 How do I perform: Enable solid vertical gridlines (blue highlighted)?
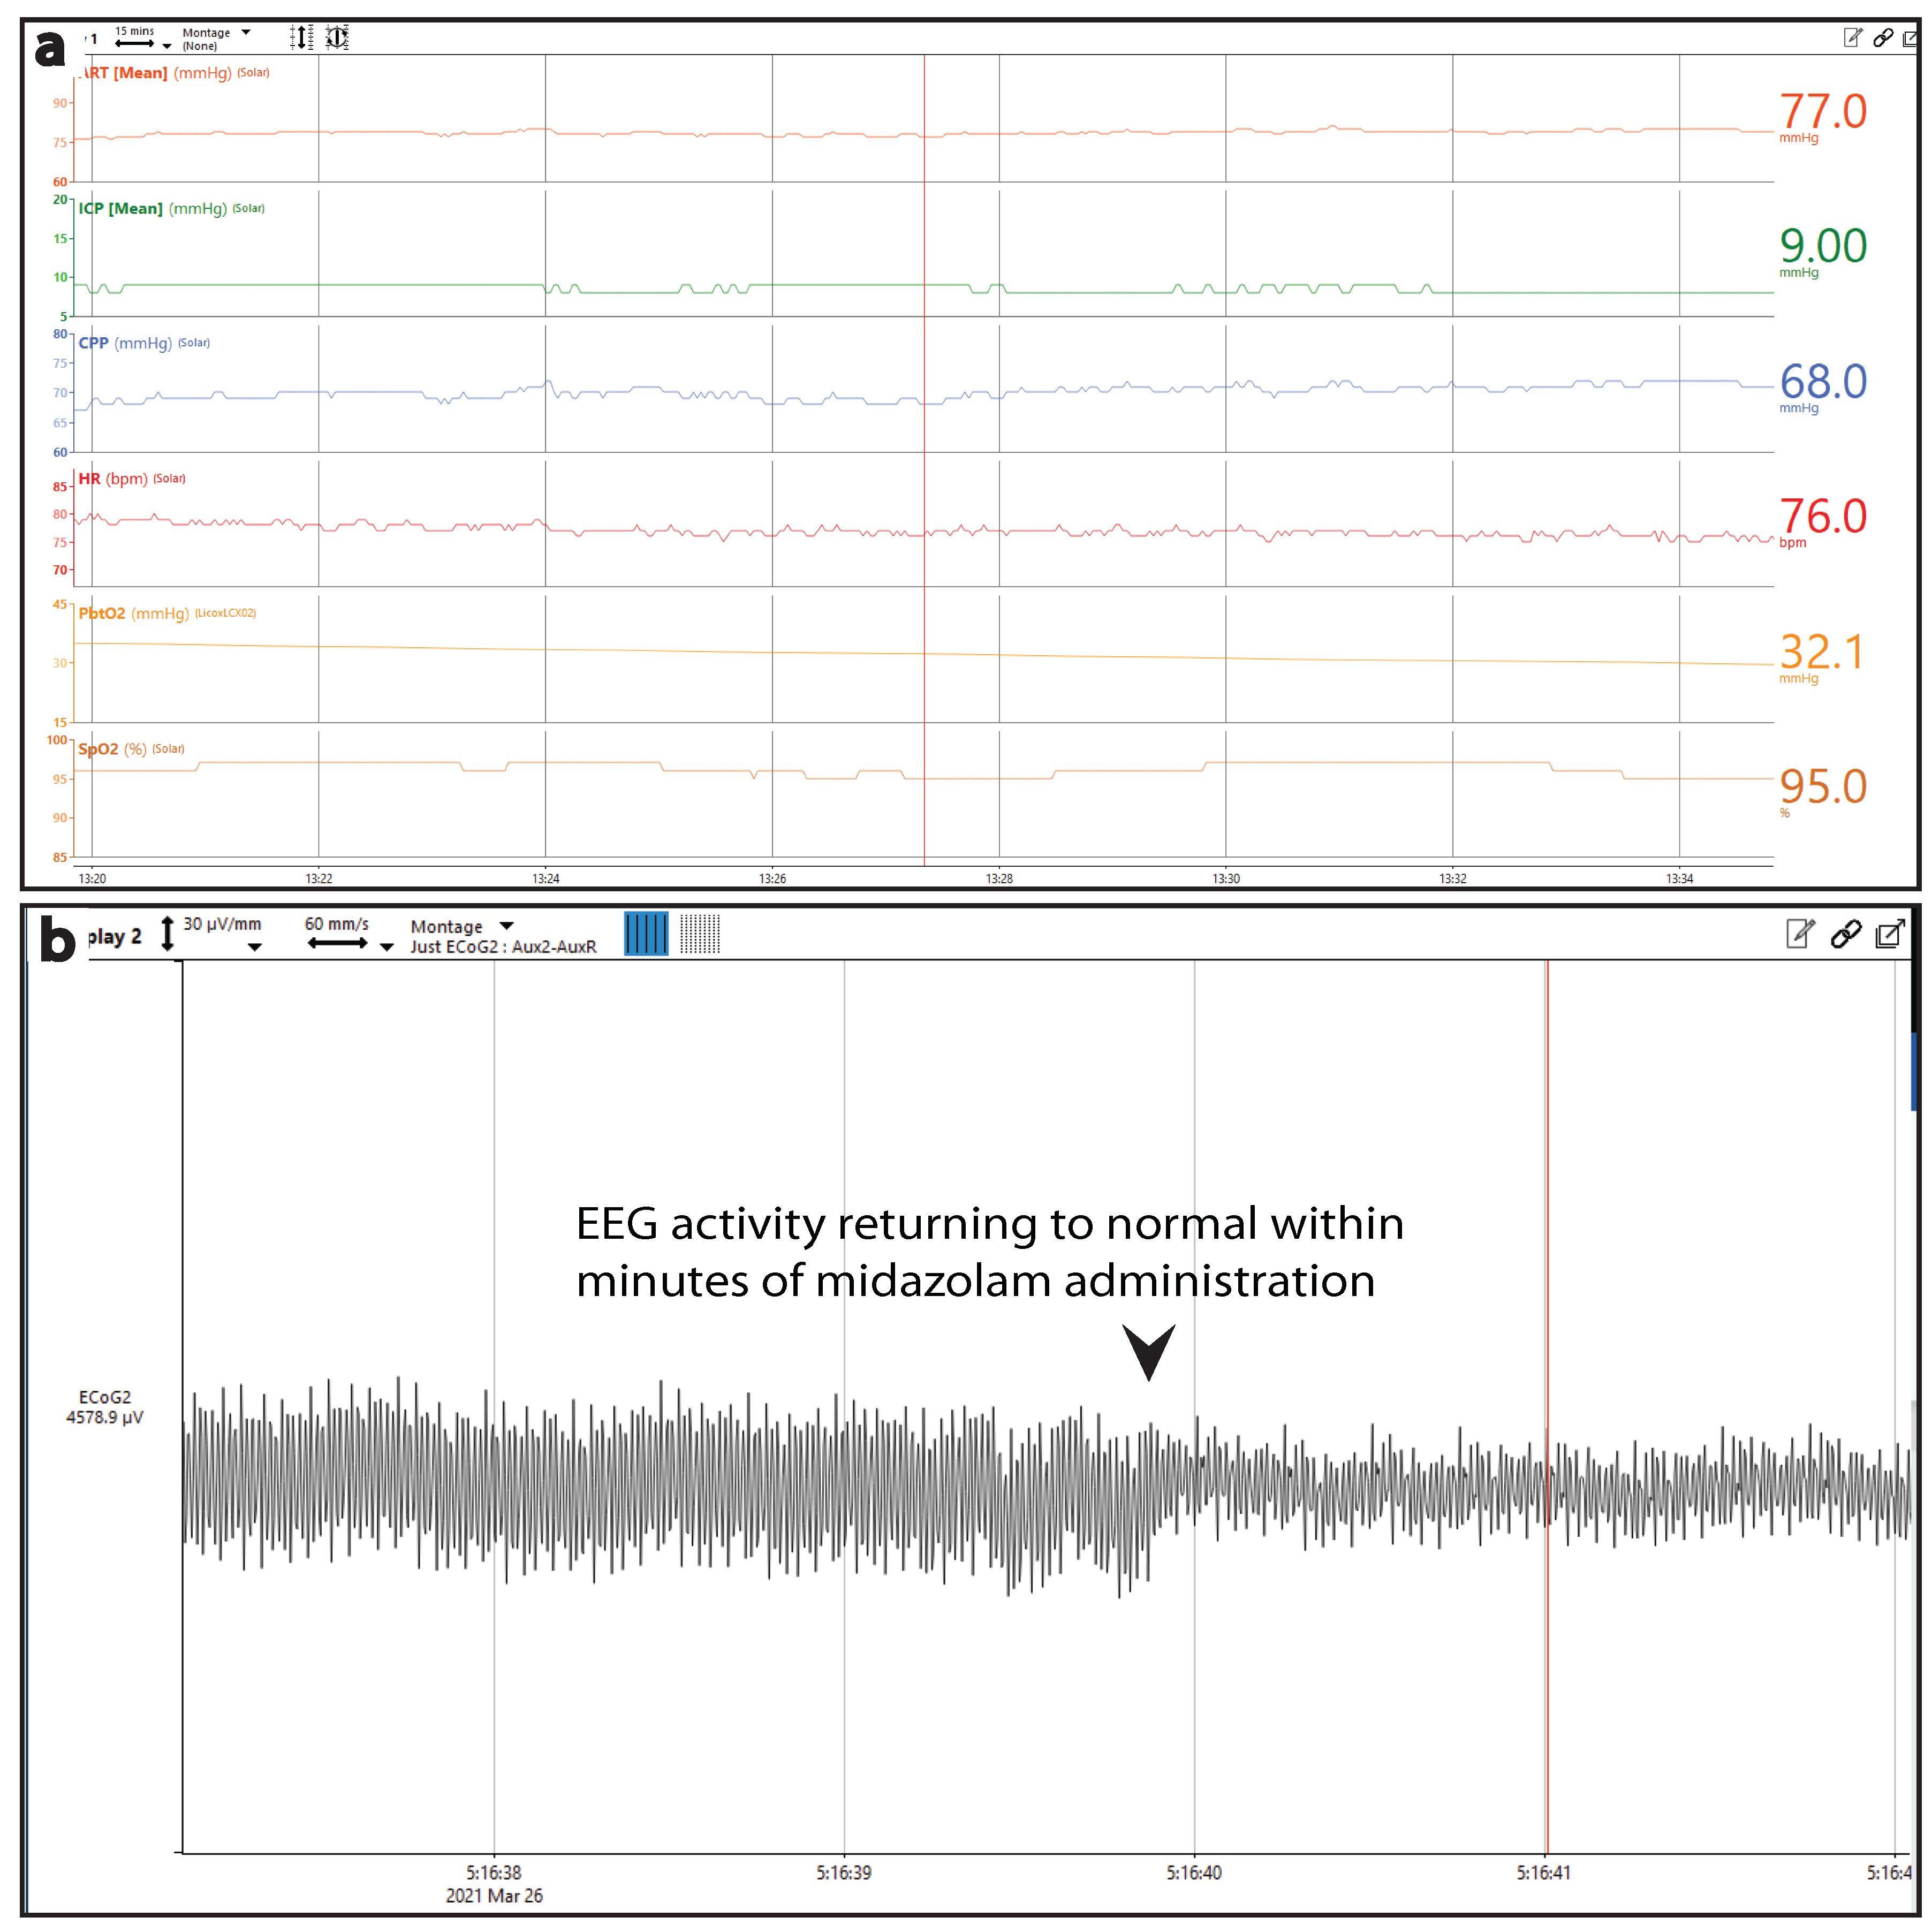646,933
